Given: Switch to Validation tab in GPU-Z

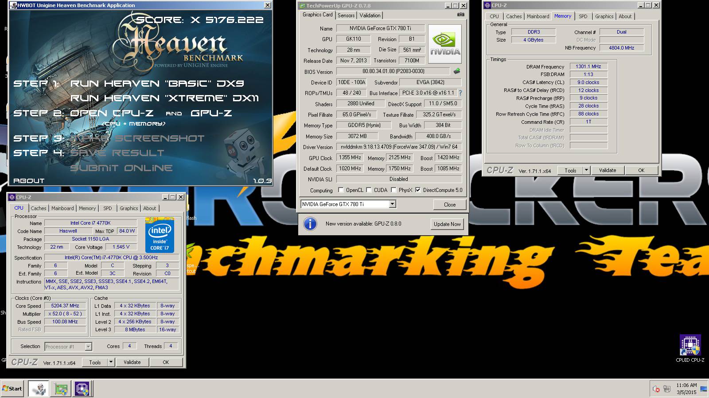Looking at the screenshot, I should point(370,15).
